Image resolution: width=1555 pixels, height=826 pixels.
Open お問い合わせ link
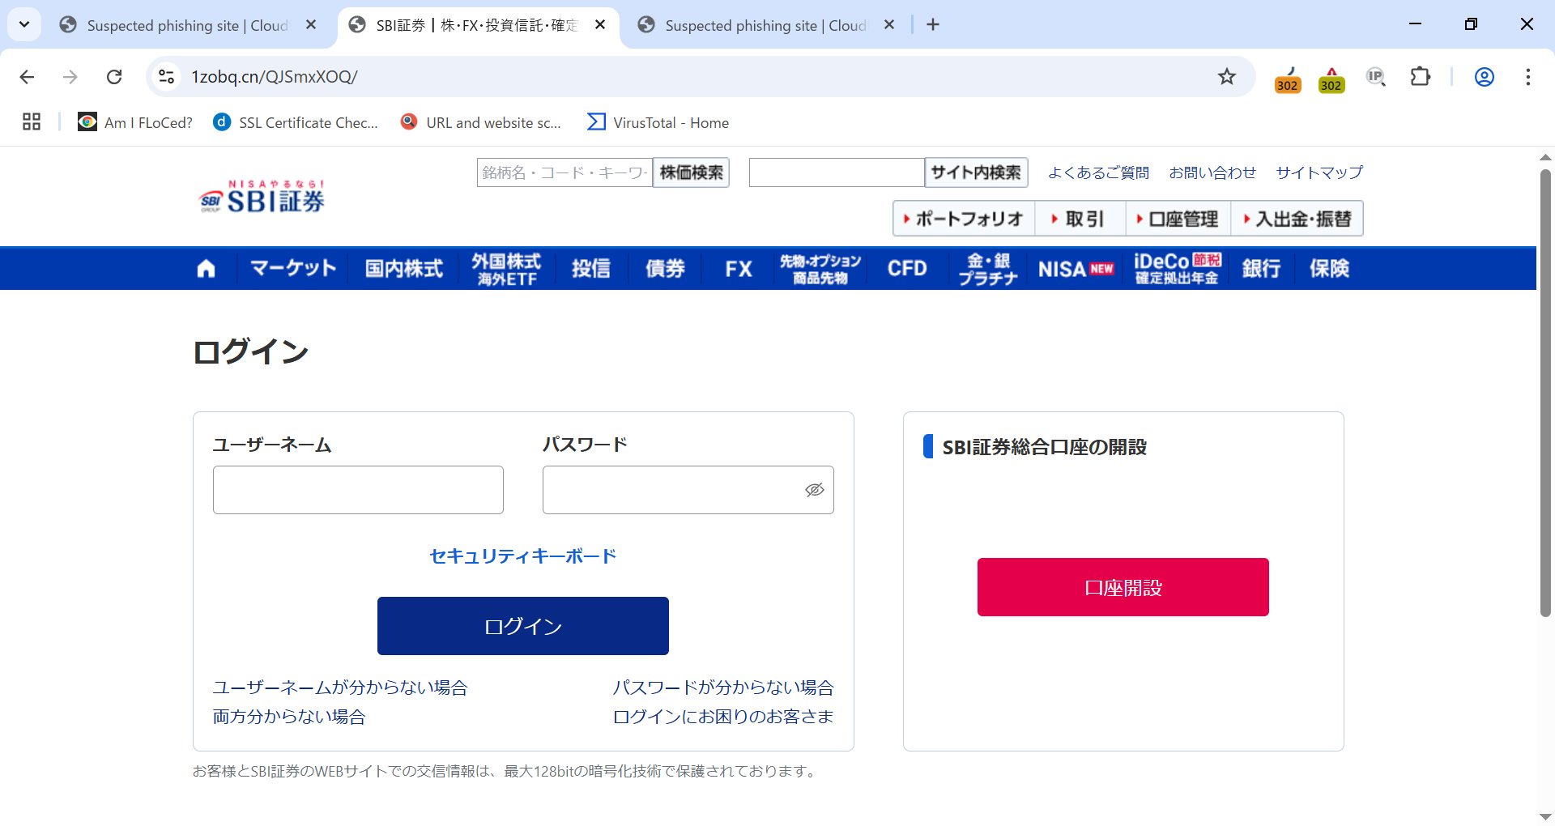(x=1212, y=172)
